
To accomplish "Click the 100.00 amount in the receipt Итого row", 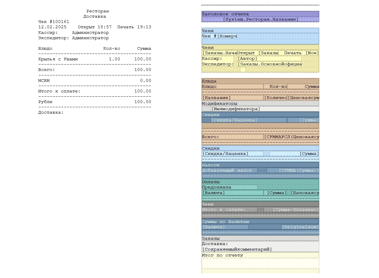I will click(x=143, y=91).
